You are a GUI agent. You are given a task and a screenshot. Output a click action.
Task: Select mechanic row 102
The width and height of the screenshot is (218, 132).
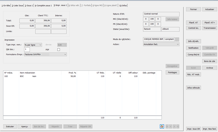point(82,76)
